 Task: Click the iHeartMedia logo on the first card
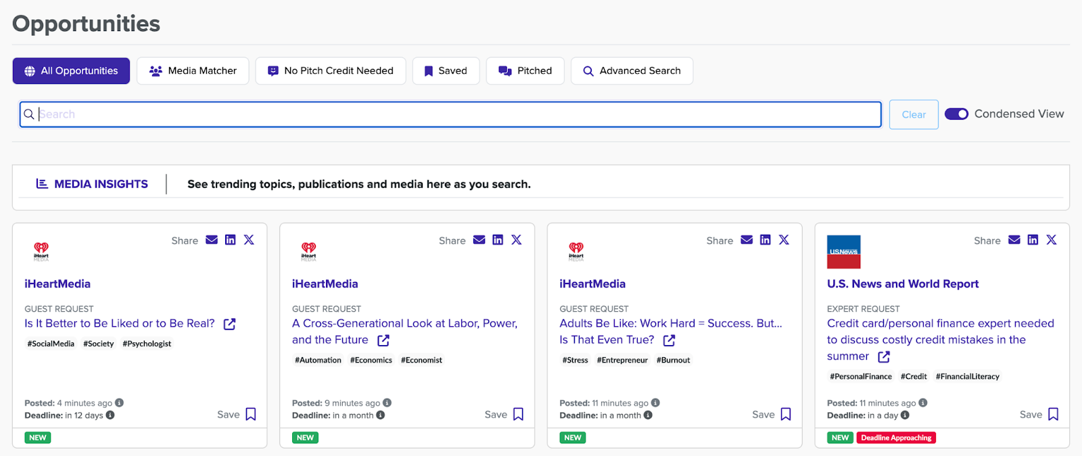point(41,252)
